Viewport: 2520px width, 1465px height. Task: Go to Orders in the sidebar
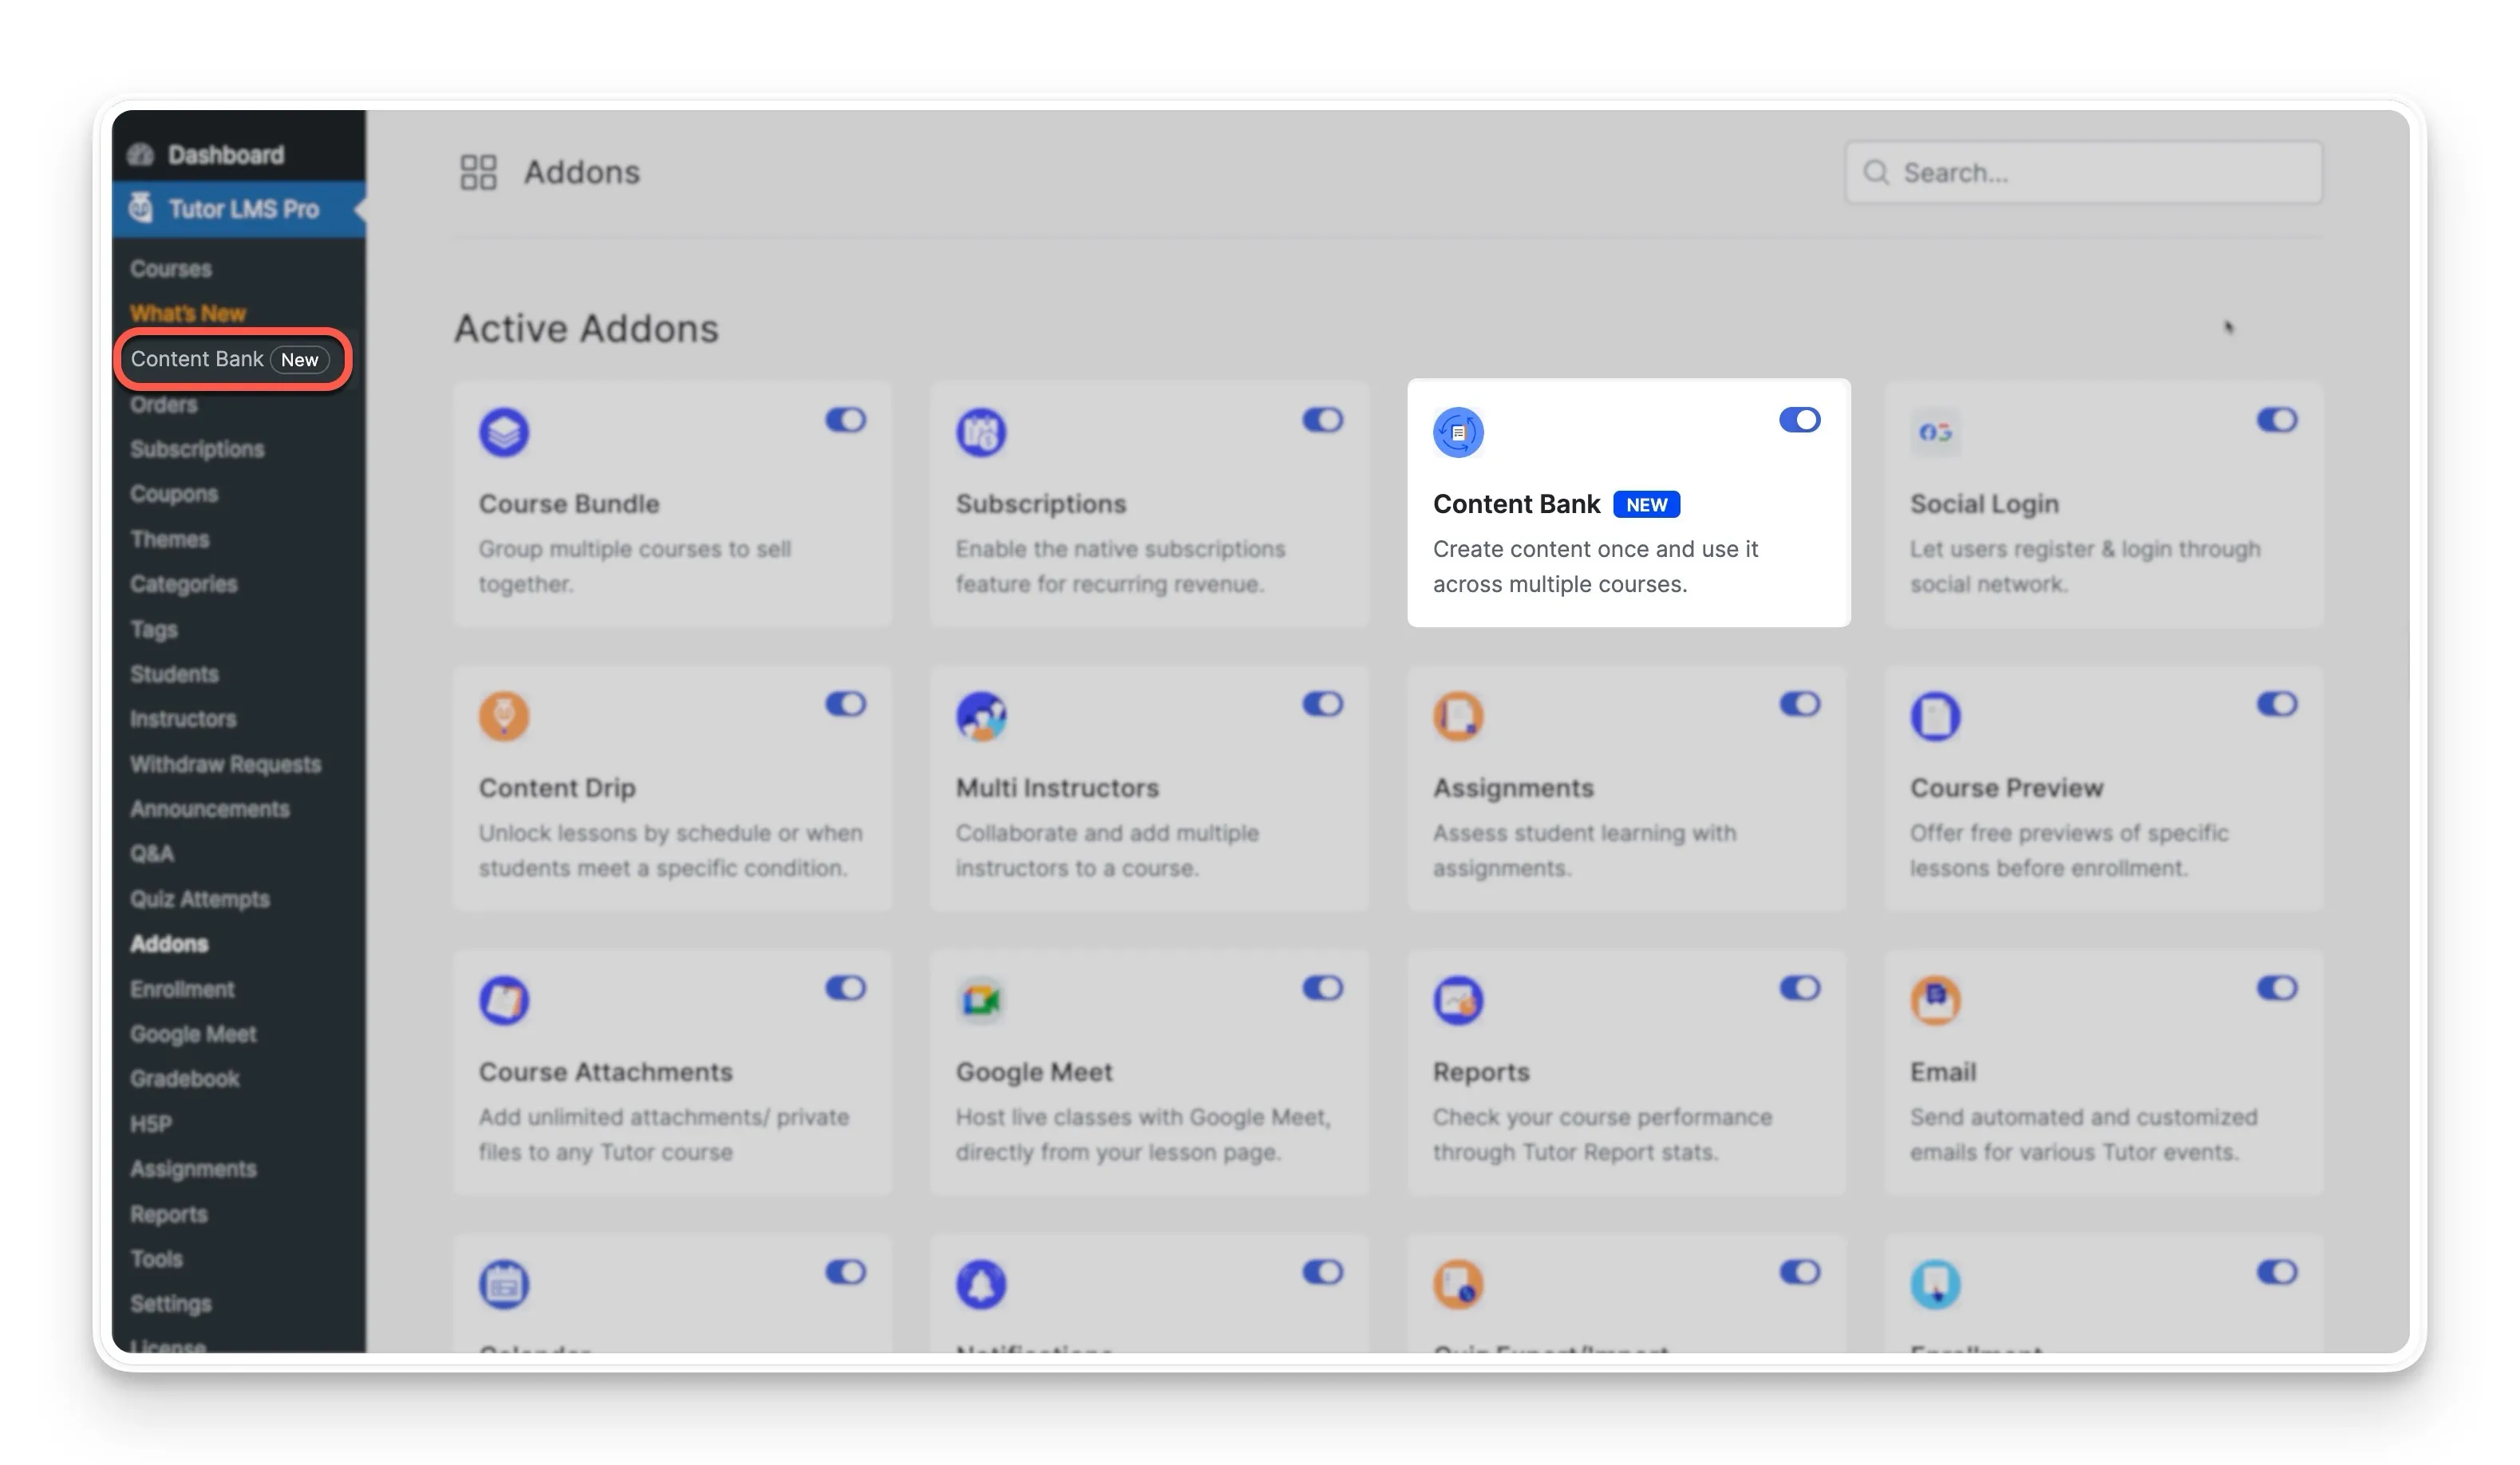click(x=164, y=404)
